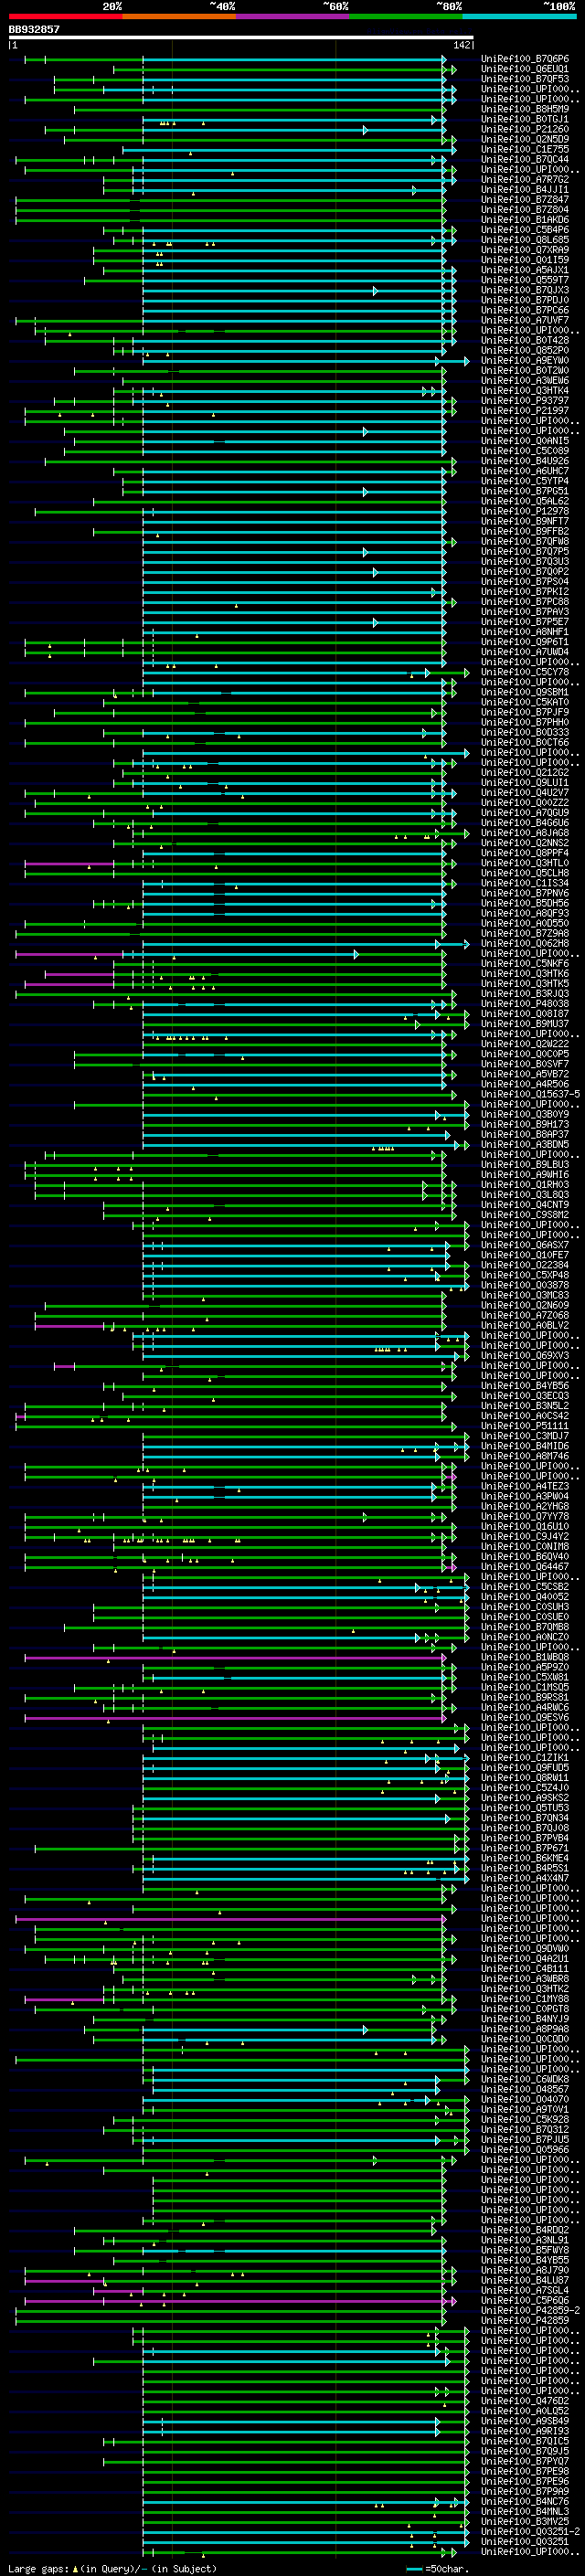This screenshot has width=585, height=2576.
Task: Select the UniRef100_B0D333 label
Action: click(525, 733)
